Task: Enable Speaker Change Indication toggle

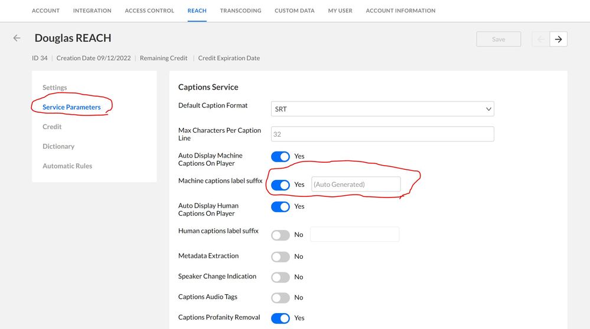Action: pos(281,277)
